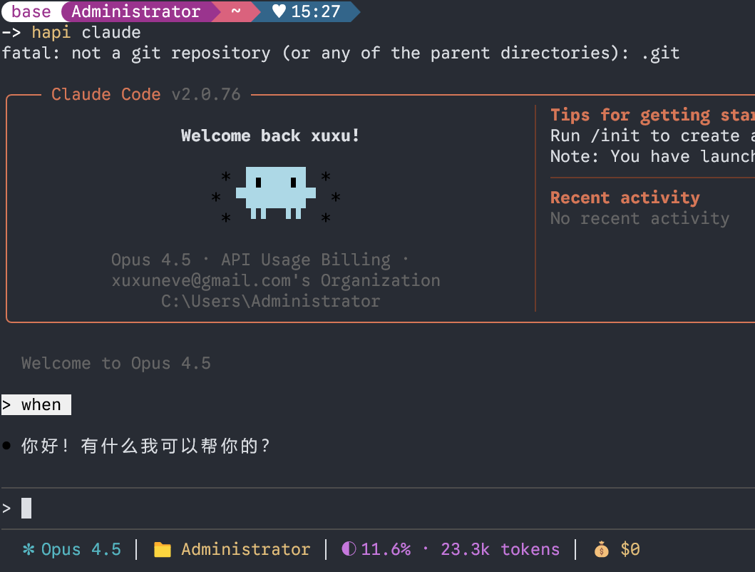The height and width of the screenshot is (572, 755).
Task: Click the heart icon beside 15:27
Action: coord(279,11)
